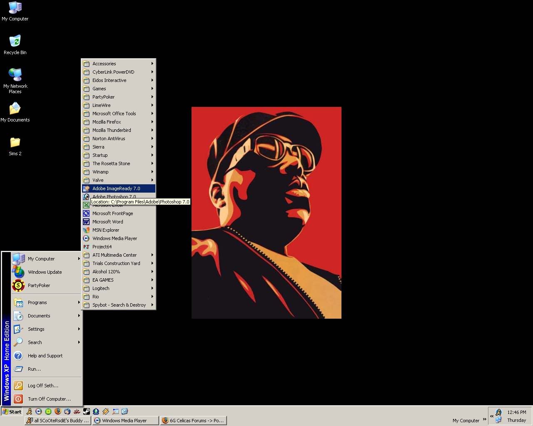Launch AIM from the quick launch bar
533x426 pixels.
[x=29, y=411]
